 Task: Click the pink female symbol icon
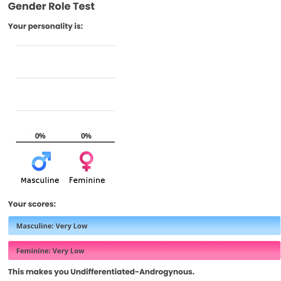click(86, 161)
